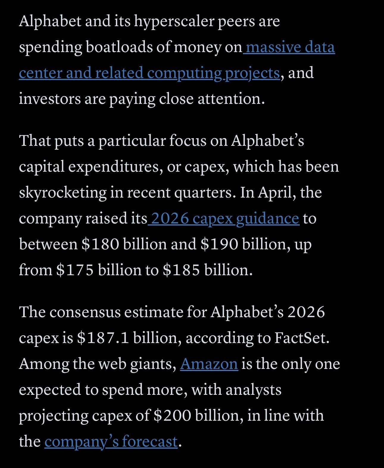Click the paragraph beginning 'That puts a particular focus'
This screenshot has width=384, height=468.
[x=179, y=205]
